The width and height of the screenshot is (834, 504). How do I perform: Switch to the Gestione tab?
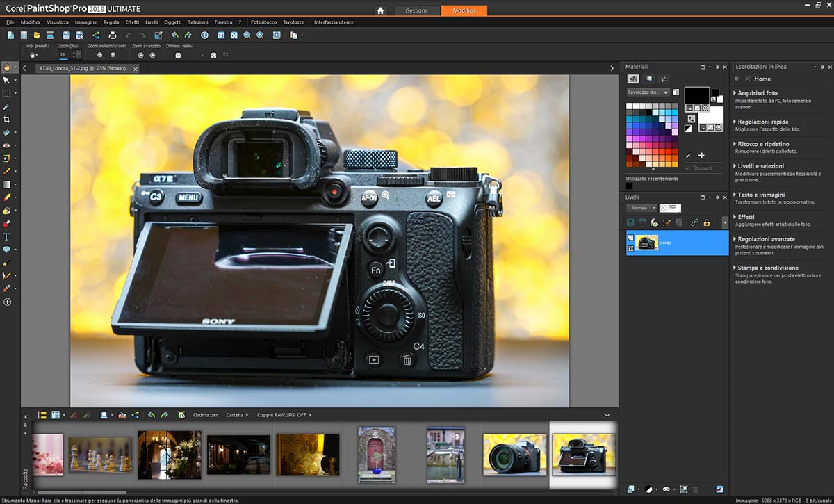coord(416,10)
